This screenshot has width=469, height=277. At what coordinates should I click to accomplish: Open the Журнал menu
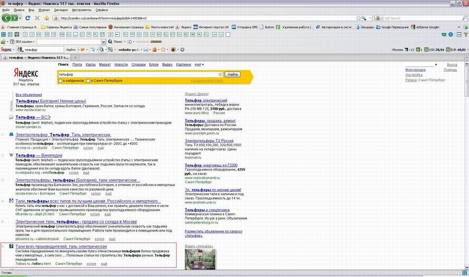44,10
